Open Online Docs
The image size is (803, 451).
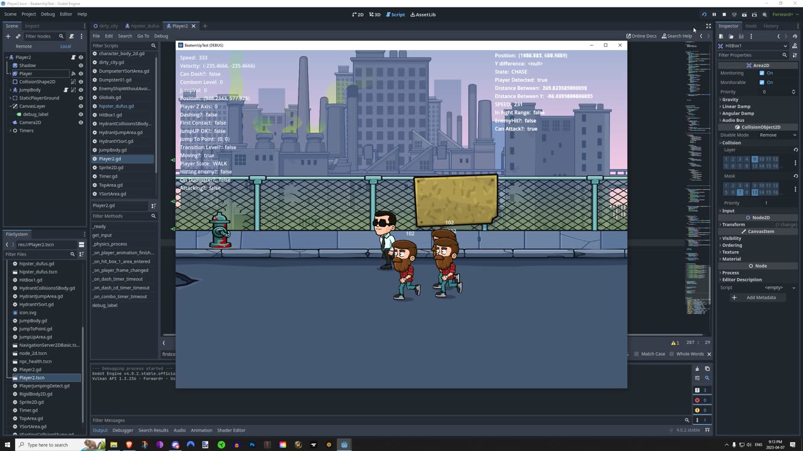click(641, 36)
